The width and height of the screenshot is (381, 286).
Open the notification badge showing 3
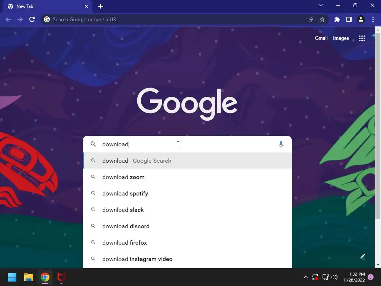[371, 277]
